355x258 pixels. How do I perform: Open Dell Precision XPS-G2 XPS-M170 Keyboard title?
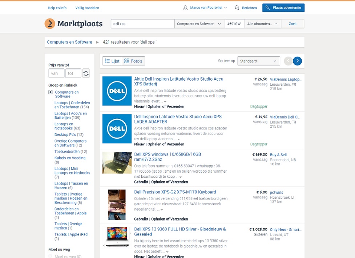[x=175, y=192]
